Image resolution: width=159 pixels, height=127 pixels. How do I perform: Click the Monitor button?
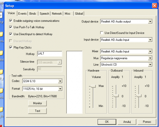click(38, 103)
